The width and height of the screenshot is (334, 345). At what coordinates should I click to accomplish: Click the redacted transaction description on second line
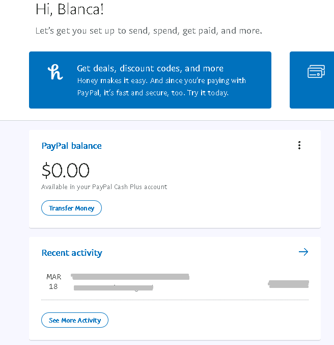point(113,288)
